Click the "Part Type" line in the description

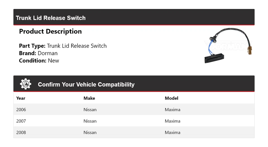pyautogui.click(x=63, y=46)
